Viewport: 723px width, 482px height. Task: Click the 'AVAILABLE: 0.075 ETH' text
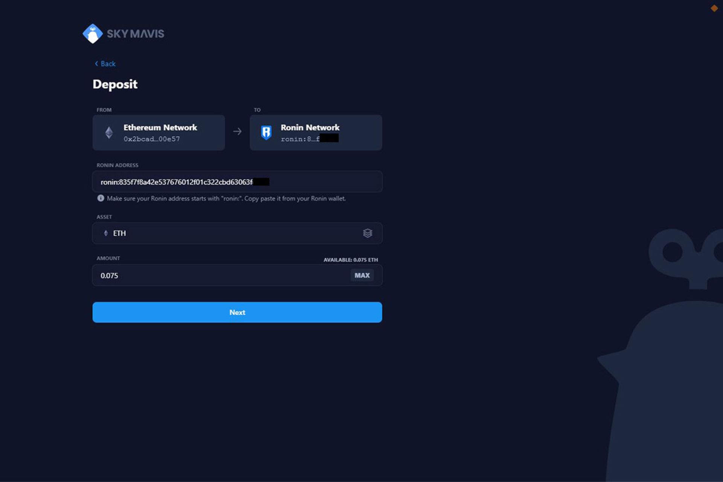tap(351, 260)
